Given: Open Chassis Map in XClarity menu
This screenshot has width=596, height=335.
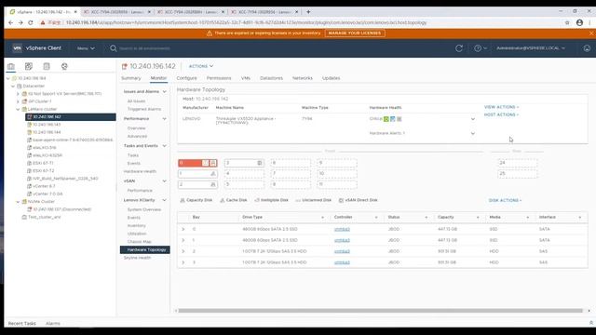Looking at the screenshot, I should 139,242.
